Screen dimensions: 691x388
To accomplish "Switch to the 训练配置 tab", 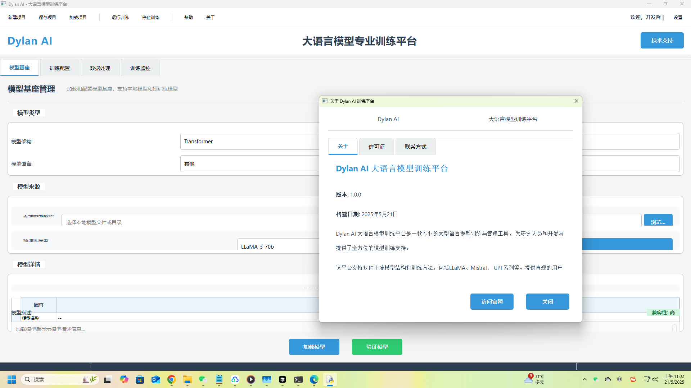I will click(x=60, y=68).
